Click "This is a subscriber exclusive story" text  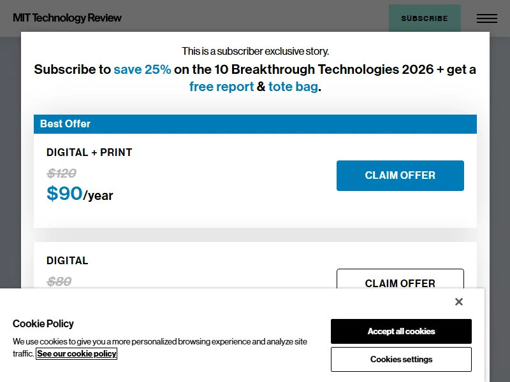click(x=255, y=51)
